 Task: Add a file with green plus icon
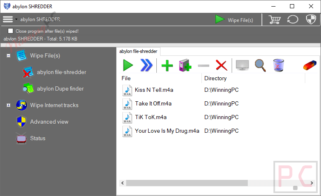(x=167, y=66)
